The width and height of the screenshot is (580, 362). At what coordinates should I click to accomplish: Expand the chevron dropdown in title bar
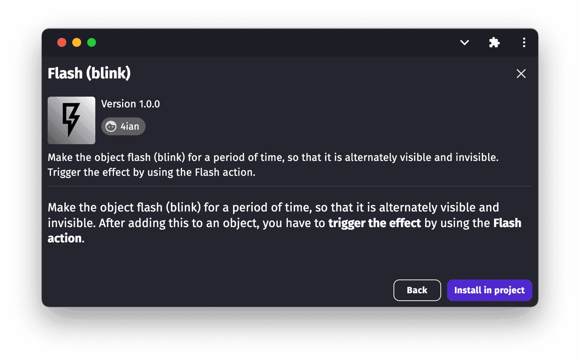464,42
